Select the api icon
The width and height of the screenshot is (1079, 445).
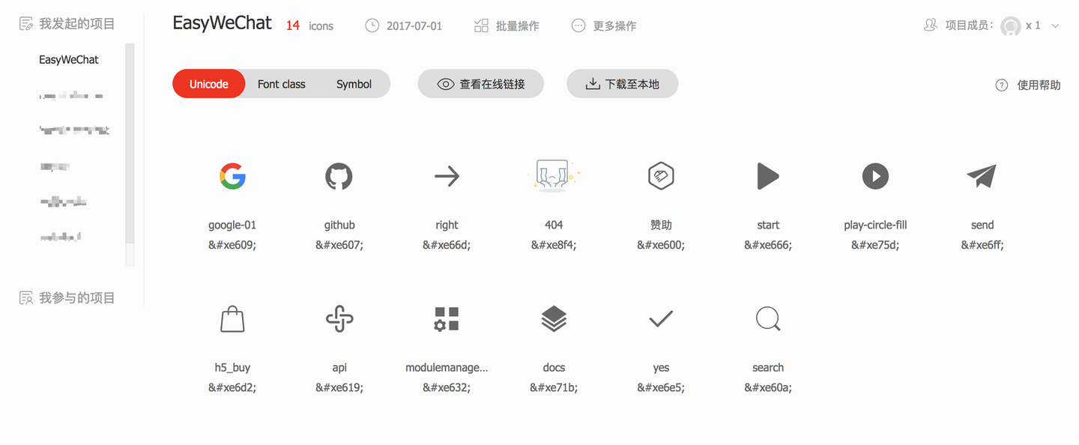click(339, 318)
